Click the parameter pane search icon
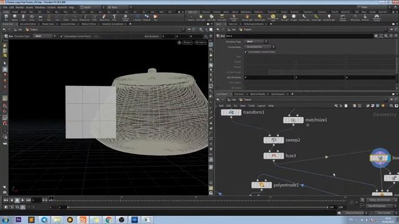 pyautogui.click(x=386, y=36)
